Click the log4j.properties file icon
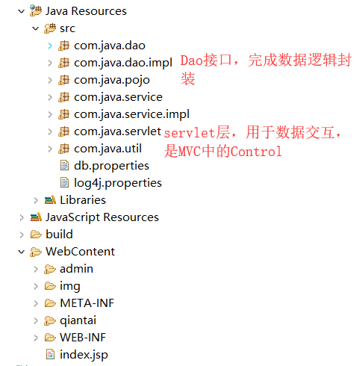The image size is (362, 366). (x=64, y=183)
